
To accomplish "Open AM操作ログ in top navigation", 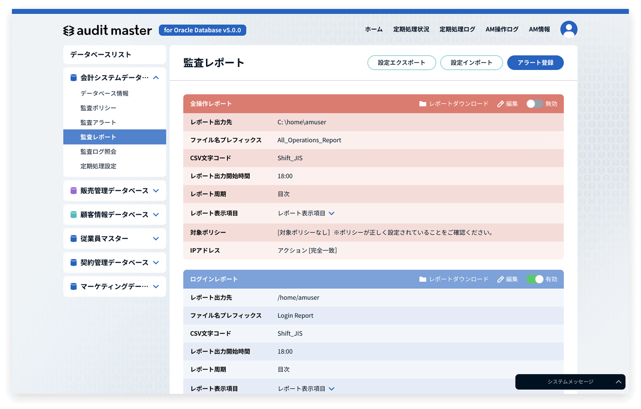I will click(x=502, y=29).
